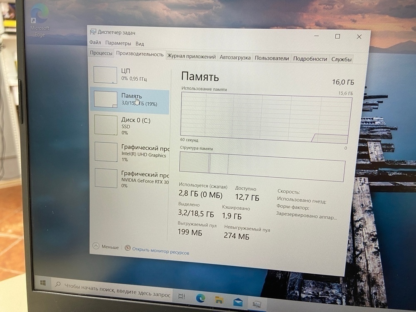
Task: Click Диск 0 (C:) label
Action: [x=136, y=120]
